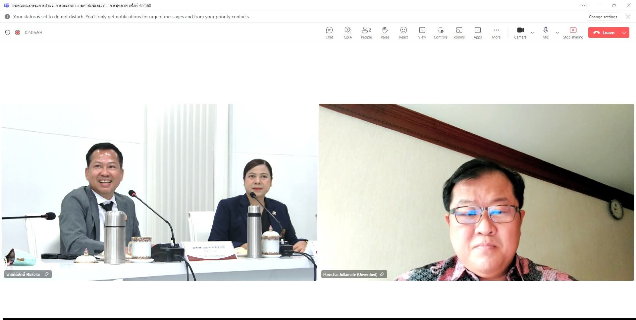The height and width of the screenshot is (320, 636).
Task: Expand camera options dropdown arrow
Action: click(532, 32)
